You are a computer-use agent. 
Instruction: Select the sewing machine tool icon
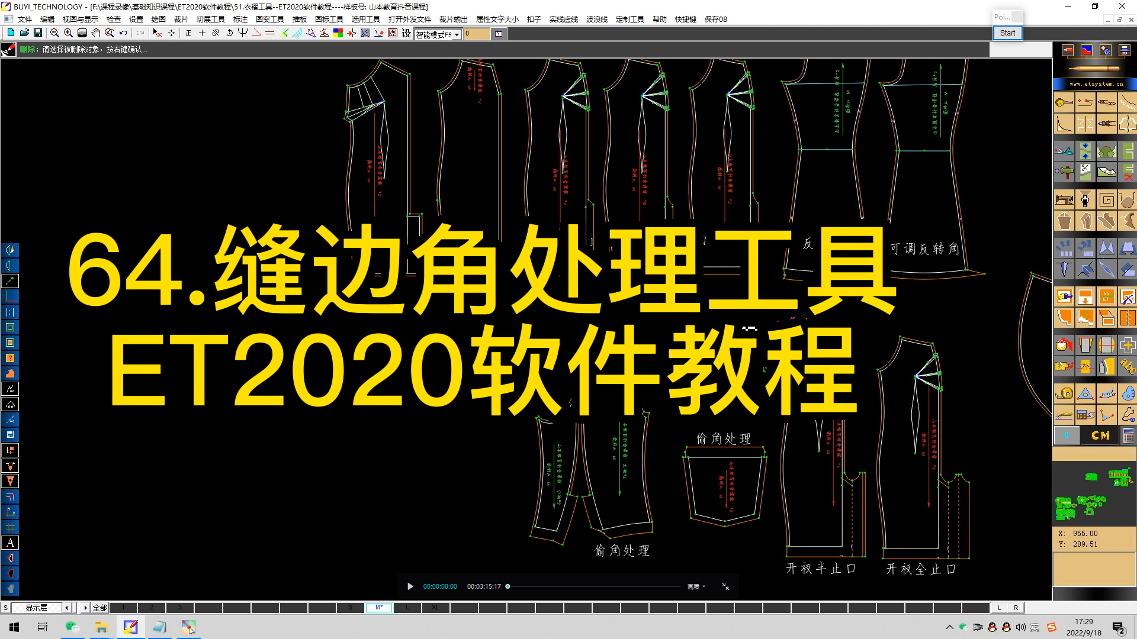point(1064,201)
